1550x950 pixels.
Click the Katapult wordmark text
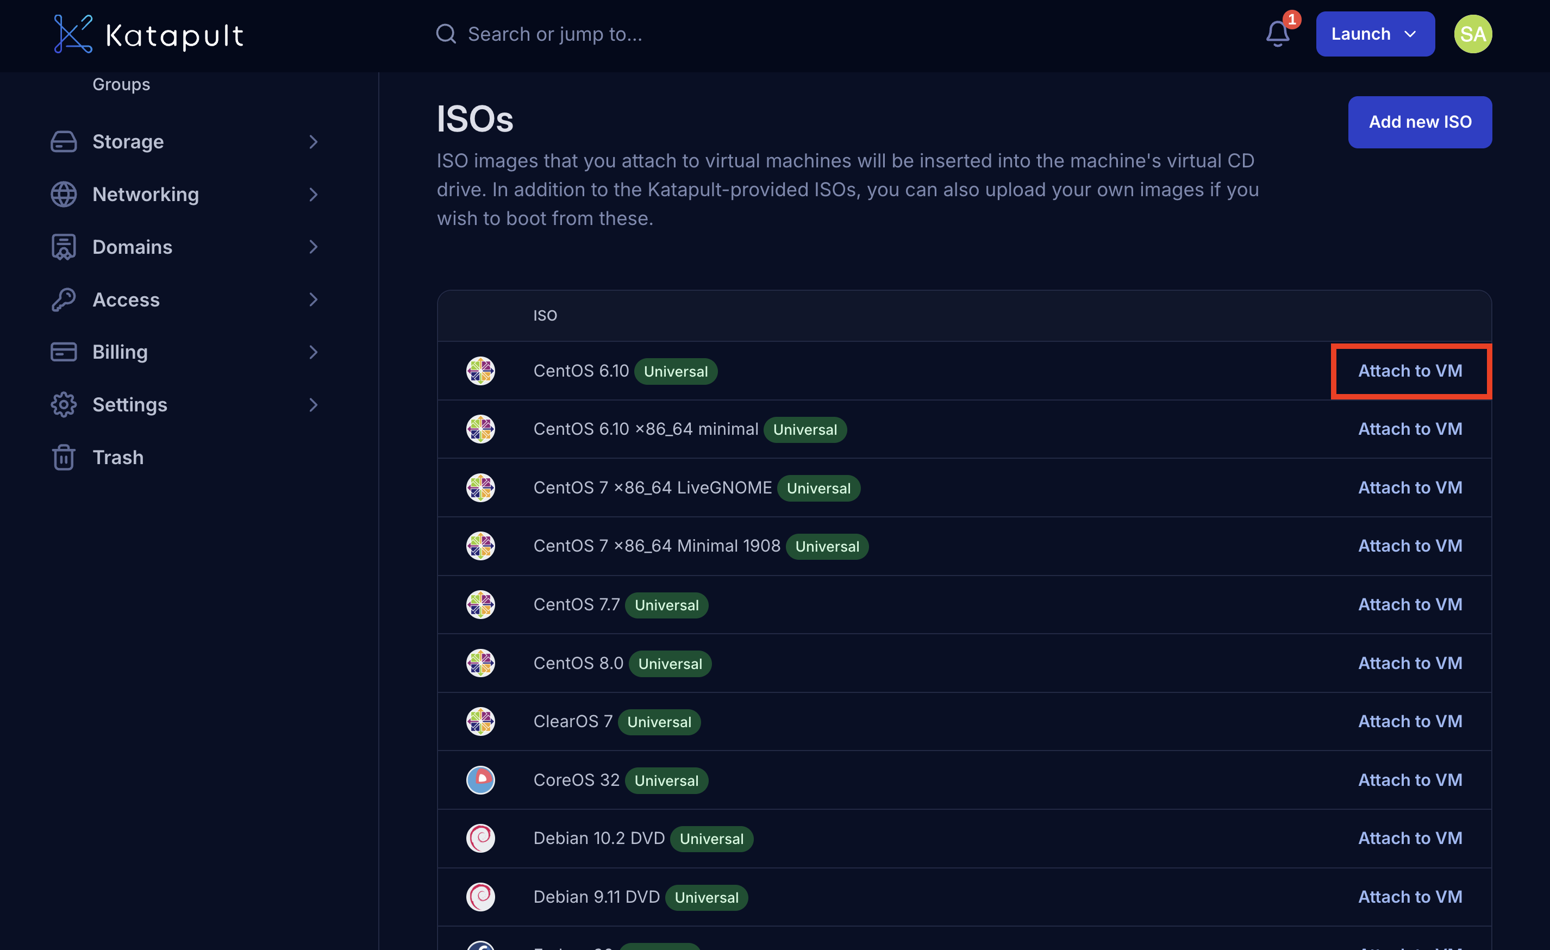174,35
